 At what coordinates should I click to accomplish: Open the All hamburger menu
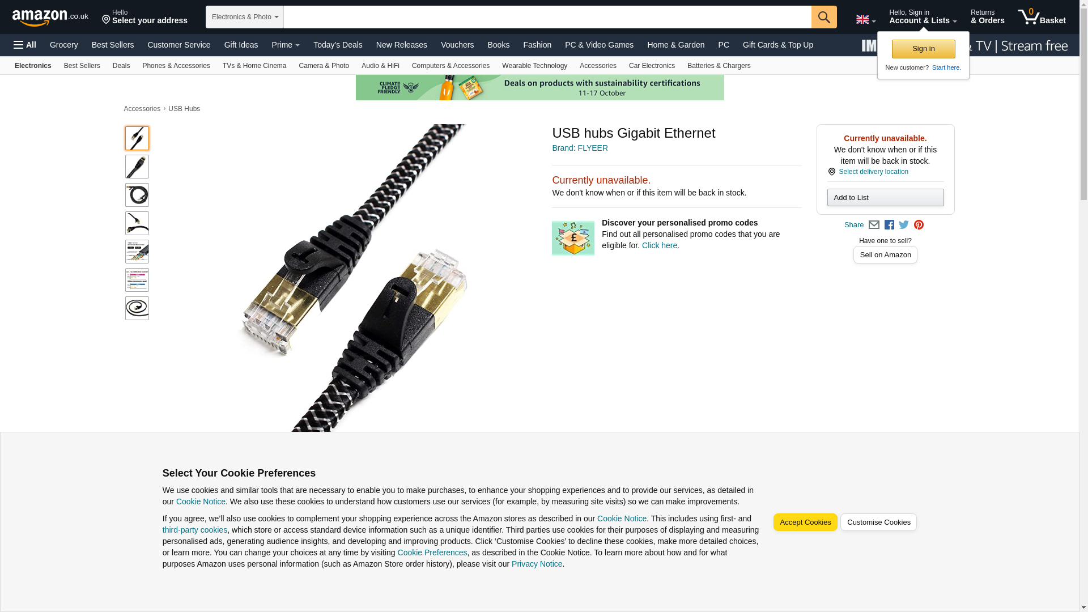coord(25,45)
